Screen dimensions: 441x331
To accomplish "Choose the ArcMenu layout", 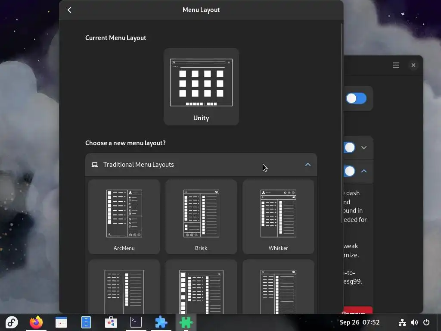I will click(124, 217).
